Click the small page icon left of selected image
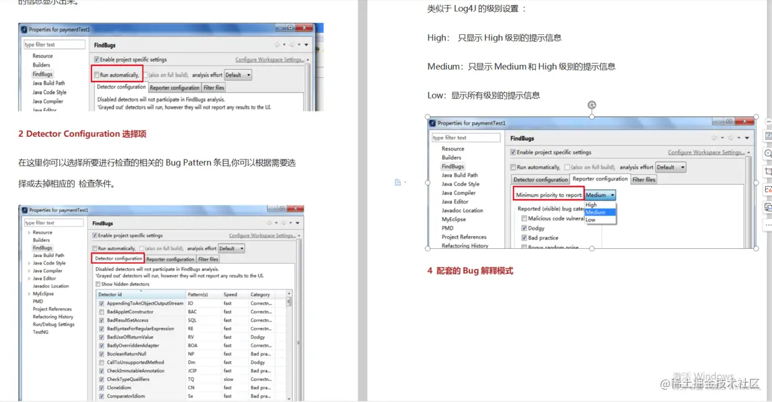The width and height of the screenshot is (772, 402). 398,182
